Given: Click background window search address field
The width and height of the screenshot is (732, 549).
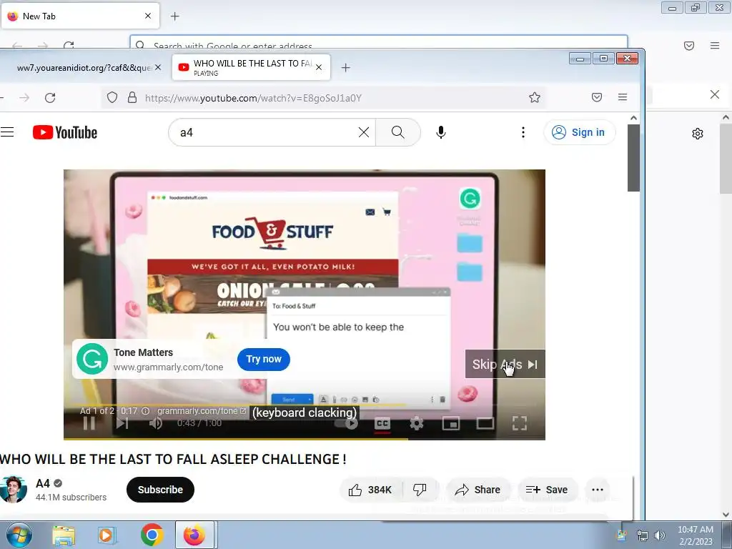Looking at the screenshot, I should pos(379,42).
